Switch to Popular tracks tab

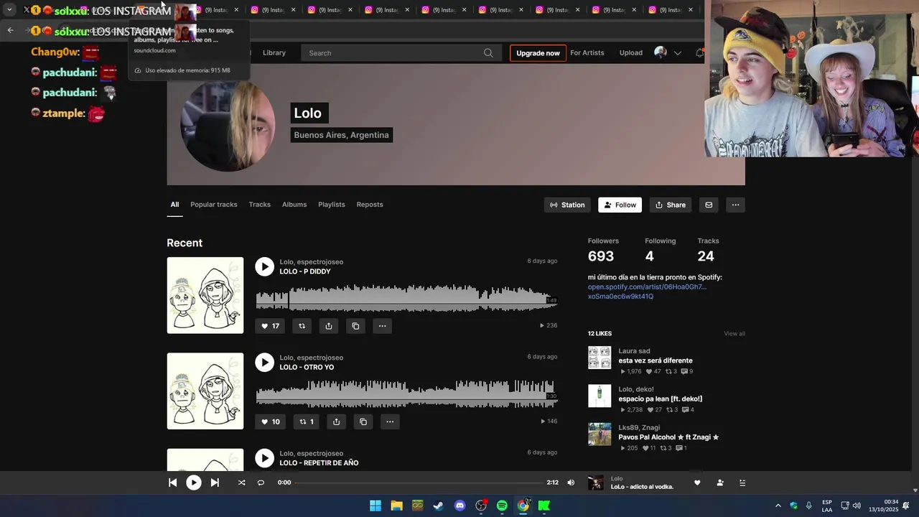(214, 205)
